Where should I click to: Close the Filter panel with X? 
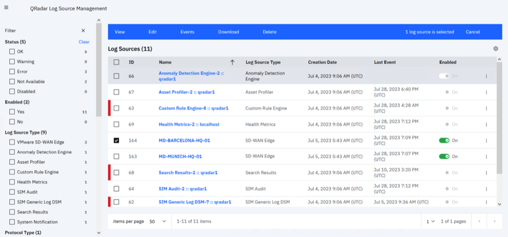(x=83, y=31)
